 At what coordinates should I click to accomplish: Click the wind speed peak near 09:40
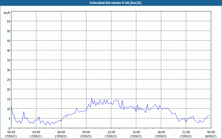[x=92, y=98]
